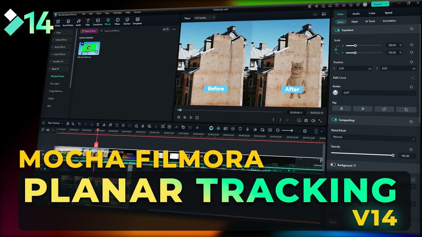Open the Titles library
422x237 pixels.
(x=88, y=22)
